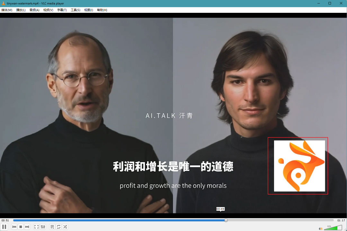Open the 媒体(M) menu
The height and width of the screenshot is (231, 347).
click(x=7, y=10)
